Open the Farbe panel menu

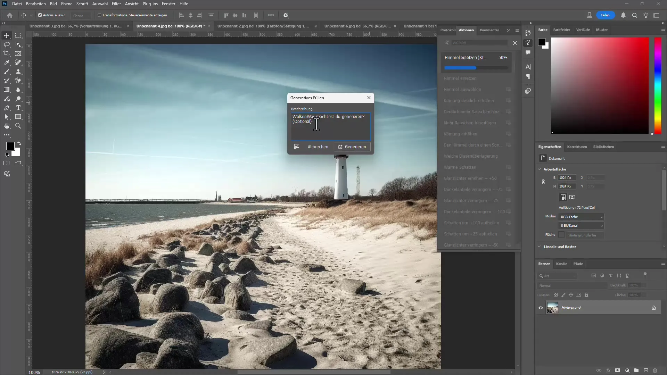pyautogui.click(x=663, y=30)
